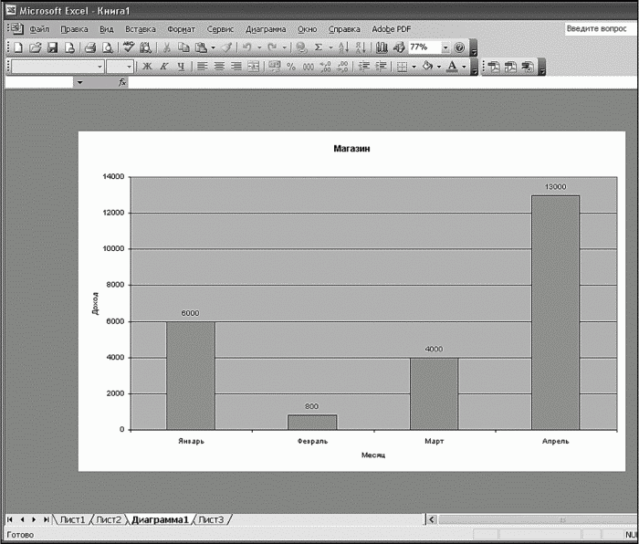Click the Help question mark icon
The width and height of the screenshot is (639, 544).
[459, 47]
